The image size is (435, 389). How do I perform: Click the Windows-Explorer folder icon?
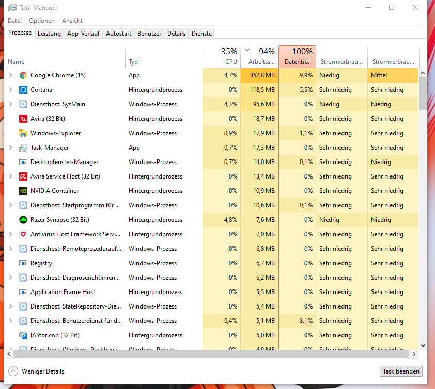pos(23,133)
